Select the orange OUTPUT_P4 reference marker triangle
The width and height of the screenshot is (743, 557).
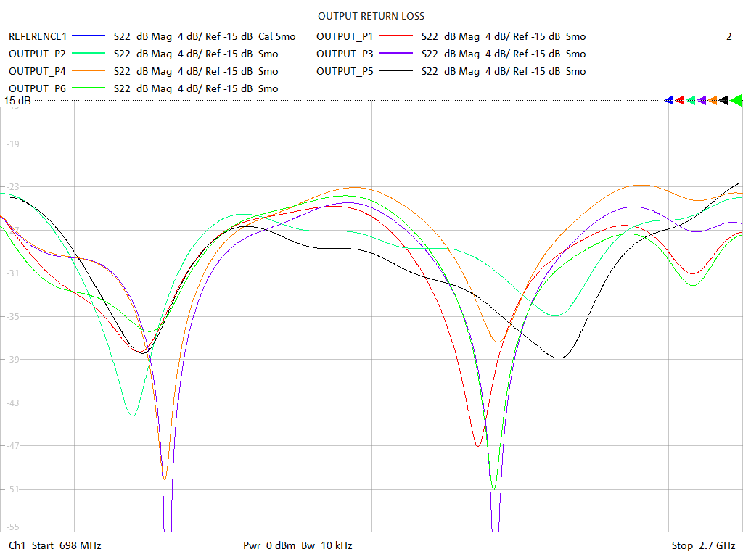point(713,100)
